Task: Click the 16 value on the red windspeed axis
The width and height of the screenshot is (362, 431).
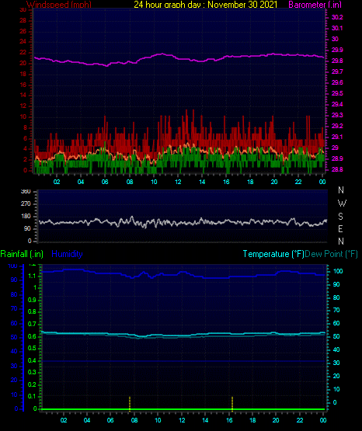Action: pyautogui.click(x=23, y=85)
